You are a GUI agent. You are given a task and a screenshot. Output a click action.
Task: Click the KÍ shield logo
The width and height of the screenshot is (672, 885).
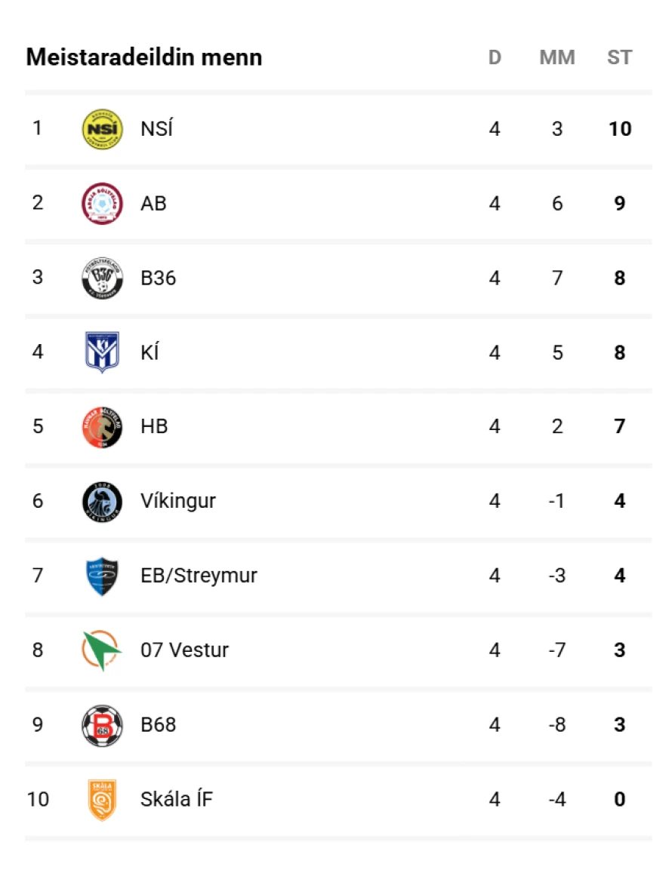tap(102, 352)
